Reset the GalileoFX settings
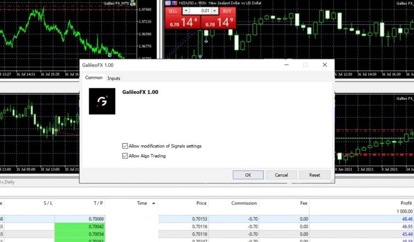This screenshot has height=242, width=414. [x=315, y=175]
